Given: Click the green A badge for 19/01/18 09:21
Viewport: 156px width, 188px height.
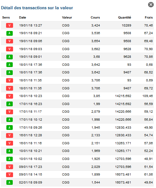Looking at the screenshot, I should (10, 33).
